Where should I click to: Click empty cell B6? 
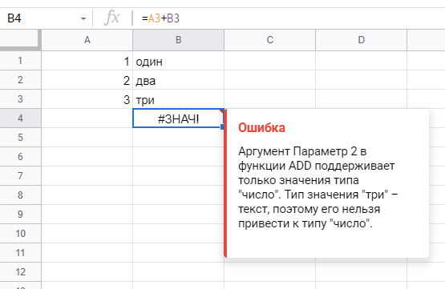[178, 157]
